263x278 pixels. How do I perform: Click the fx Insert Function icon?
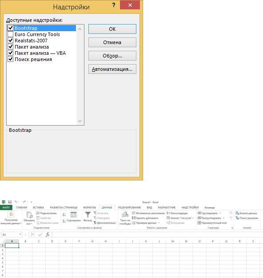coord(48,234)
